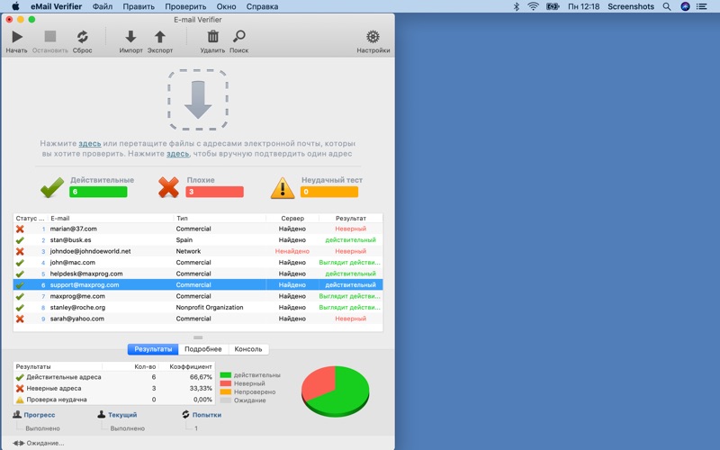Screen dimensions: 720x450
Task: Open the Файл menu
Action: pyautogui.click(x=103, y=6)
